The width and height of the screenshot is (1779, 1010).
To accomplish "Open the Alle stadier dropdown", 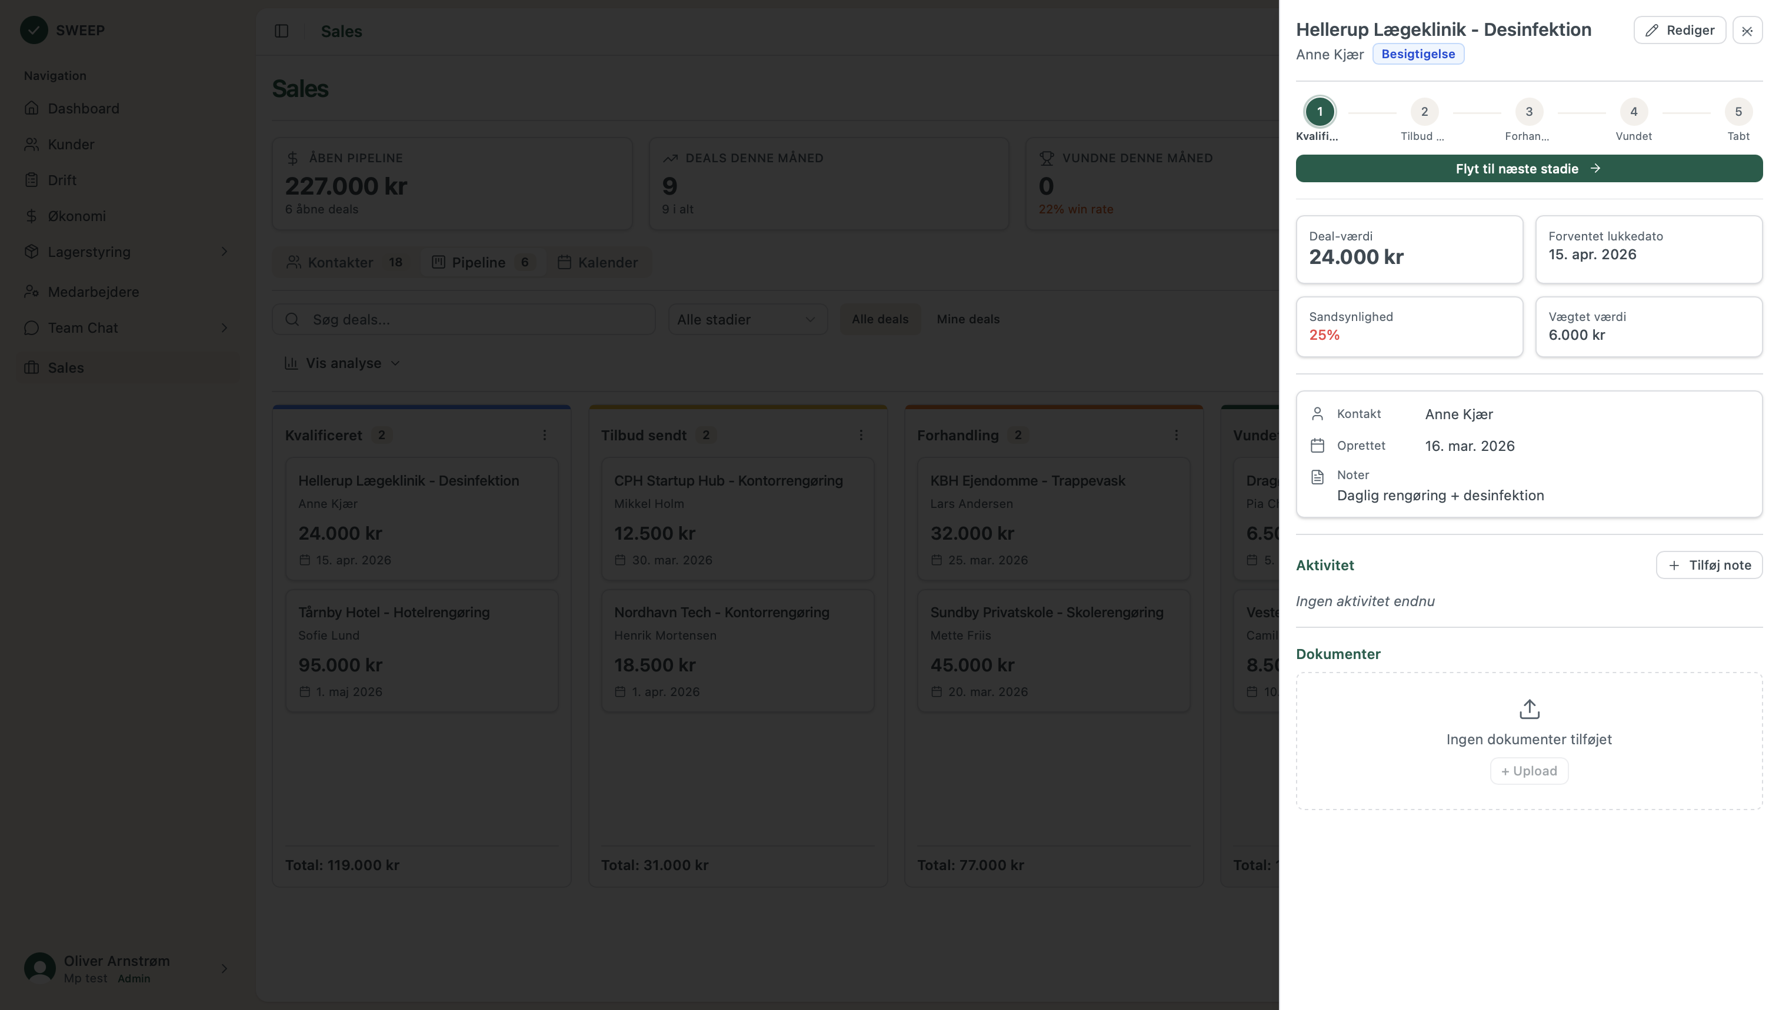I will [x=747, y=319].
